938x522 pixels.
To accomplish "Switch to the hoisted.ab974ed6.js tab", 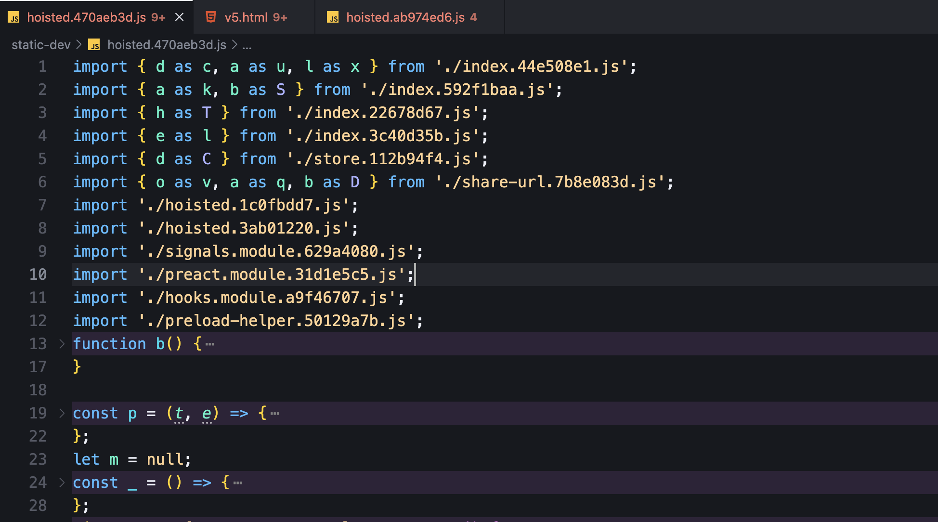I will (x=404, y=17).
